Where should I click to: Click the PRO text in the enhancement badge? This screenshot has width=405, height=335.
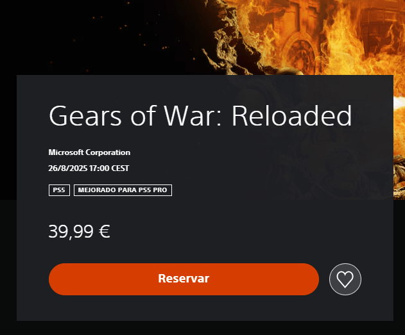(x=160, y=190)
